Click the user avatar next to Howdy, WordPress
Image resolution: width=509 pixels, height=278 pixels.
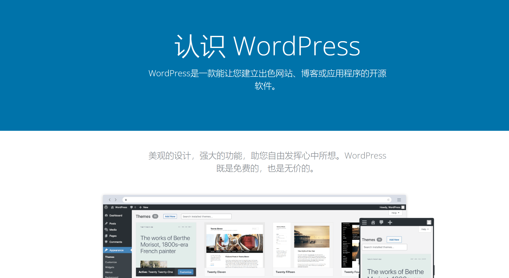(403, 207)
